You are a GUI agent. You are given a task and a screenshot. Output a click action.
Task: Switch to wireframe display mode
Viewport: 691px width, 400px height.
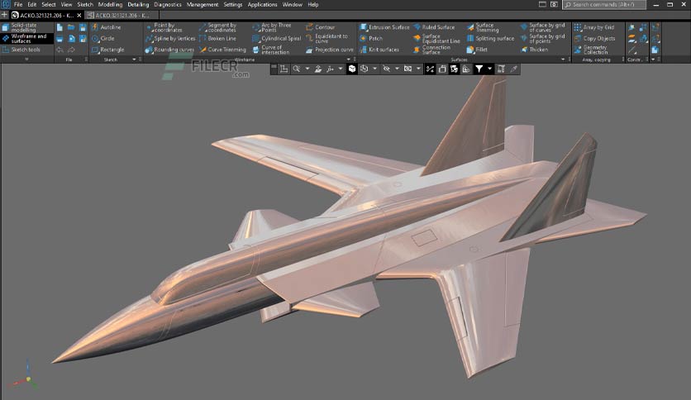pos(364,69)
